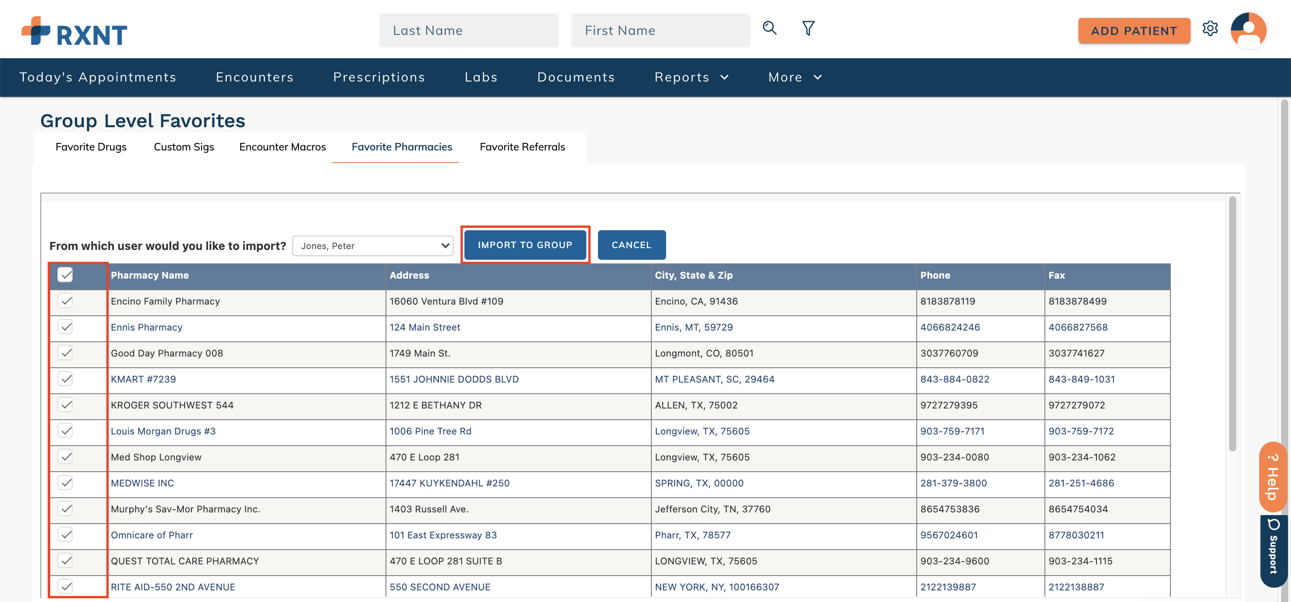1291x602 pixels.
Task: Click the Fax column header
Action: [1057, 275]
